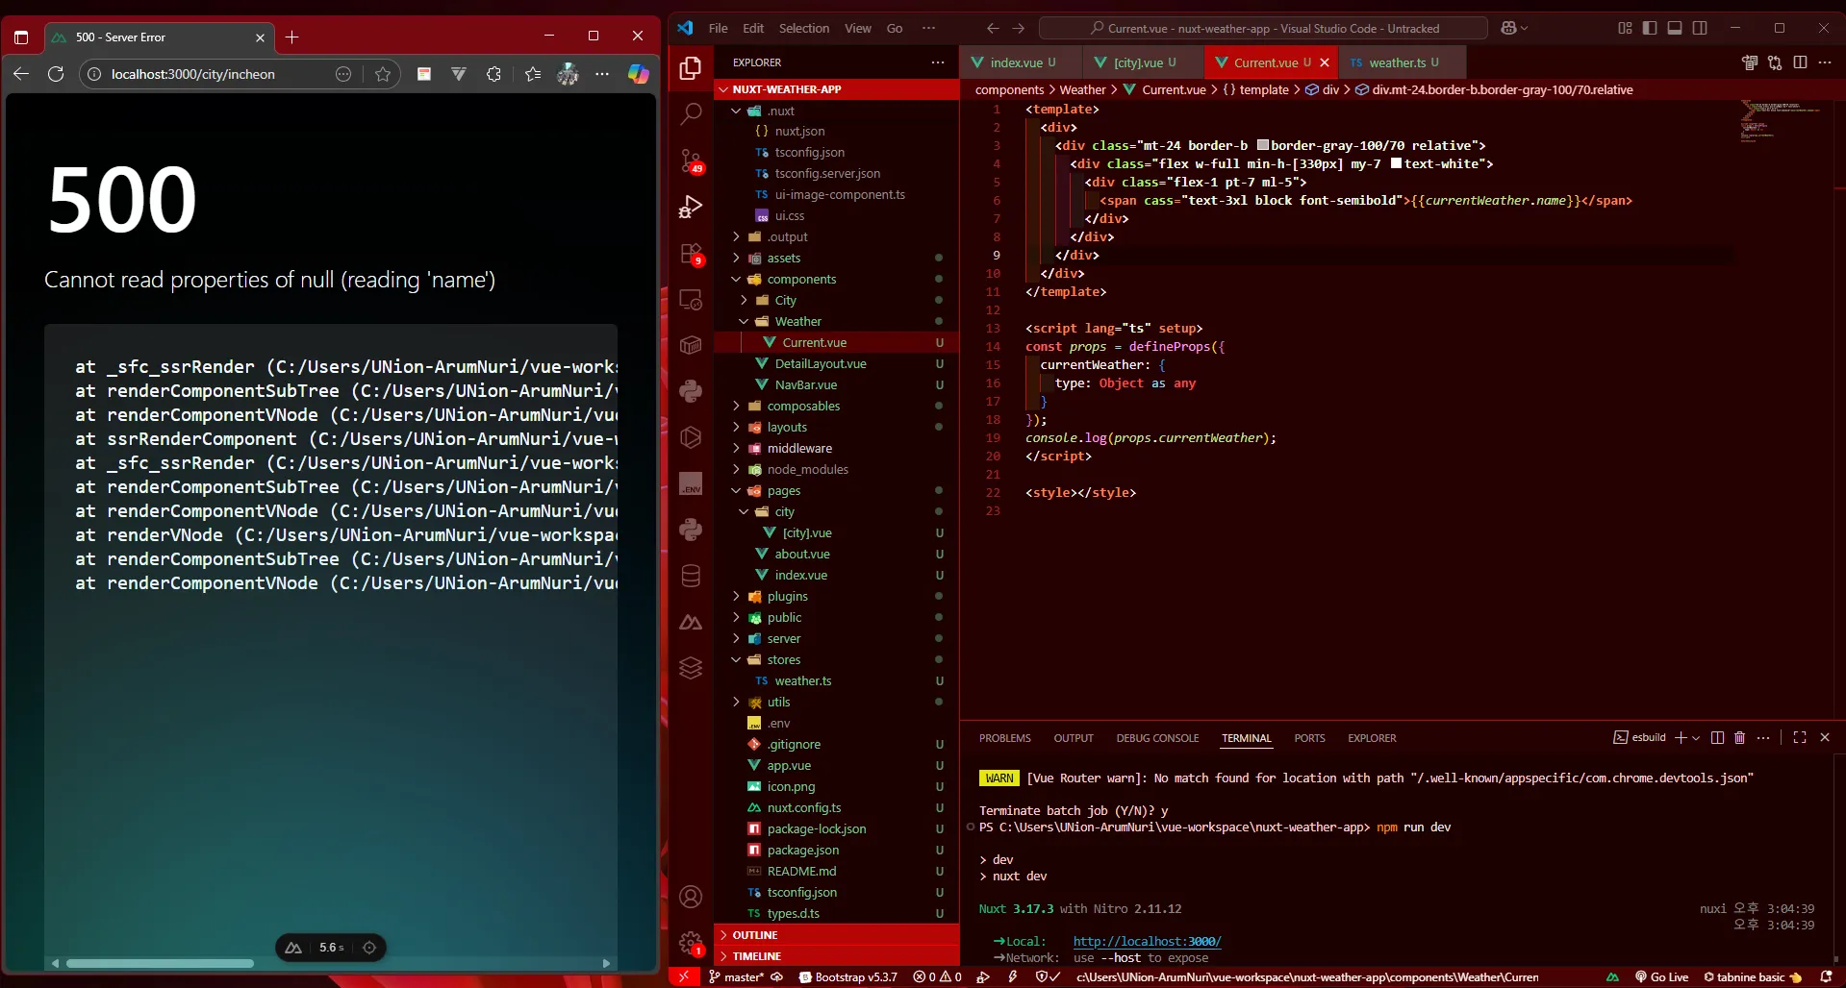Close the terminal panel

[1825, 738]
